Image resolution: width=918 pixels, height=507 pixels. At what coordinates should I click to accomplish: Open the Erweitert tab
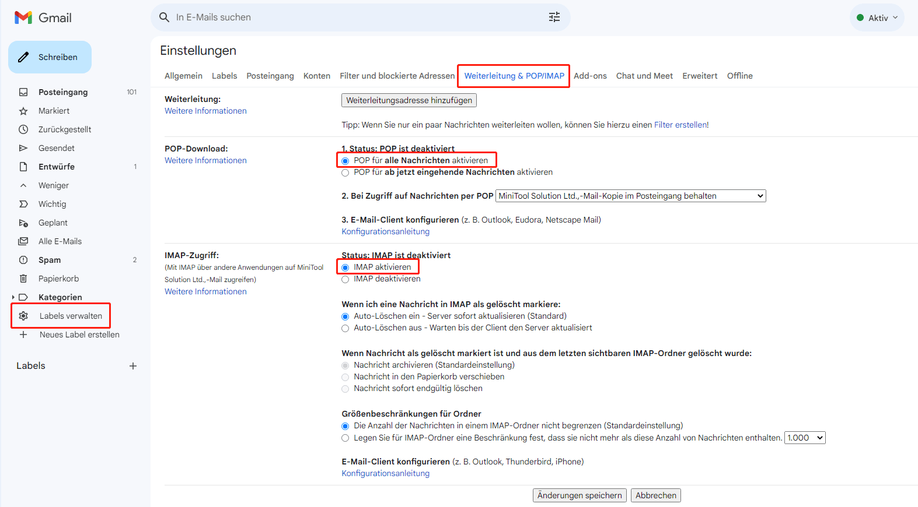700,76
